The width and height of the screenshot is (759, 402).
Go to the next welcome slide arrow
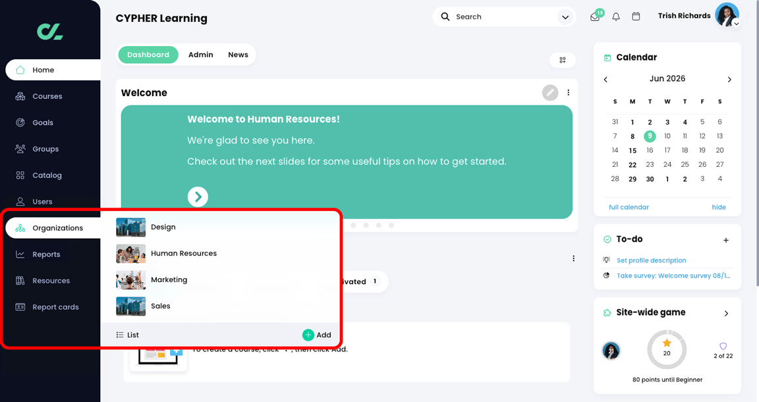click(198, 196)
